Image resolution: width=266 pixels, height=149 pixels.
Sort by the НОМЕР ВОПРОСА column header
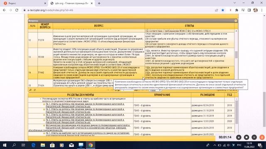click(x=45, y=26)
